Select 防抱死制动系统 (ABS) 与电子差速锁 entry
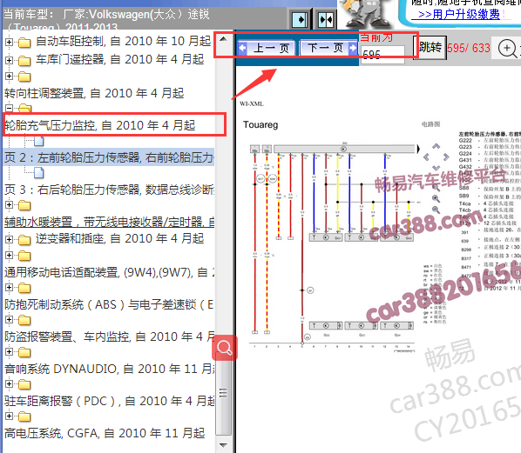Screen dimensions: 521x453 pyautogui.click(x=109, y=304)
